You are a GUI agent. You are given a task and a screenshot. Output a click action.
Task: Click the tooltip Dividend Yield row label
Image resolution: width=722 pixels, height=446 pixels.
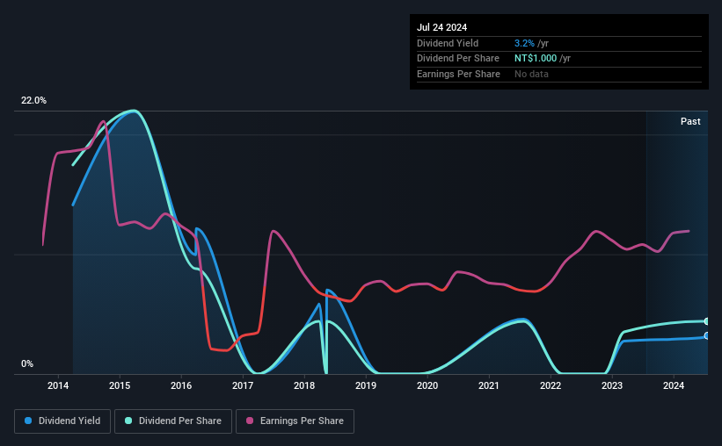pos(448,43)
